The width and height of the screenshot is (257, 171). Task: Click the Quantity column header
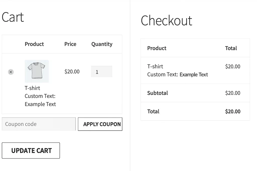pos(102,44)
